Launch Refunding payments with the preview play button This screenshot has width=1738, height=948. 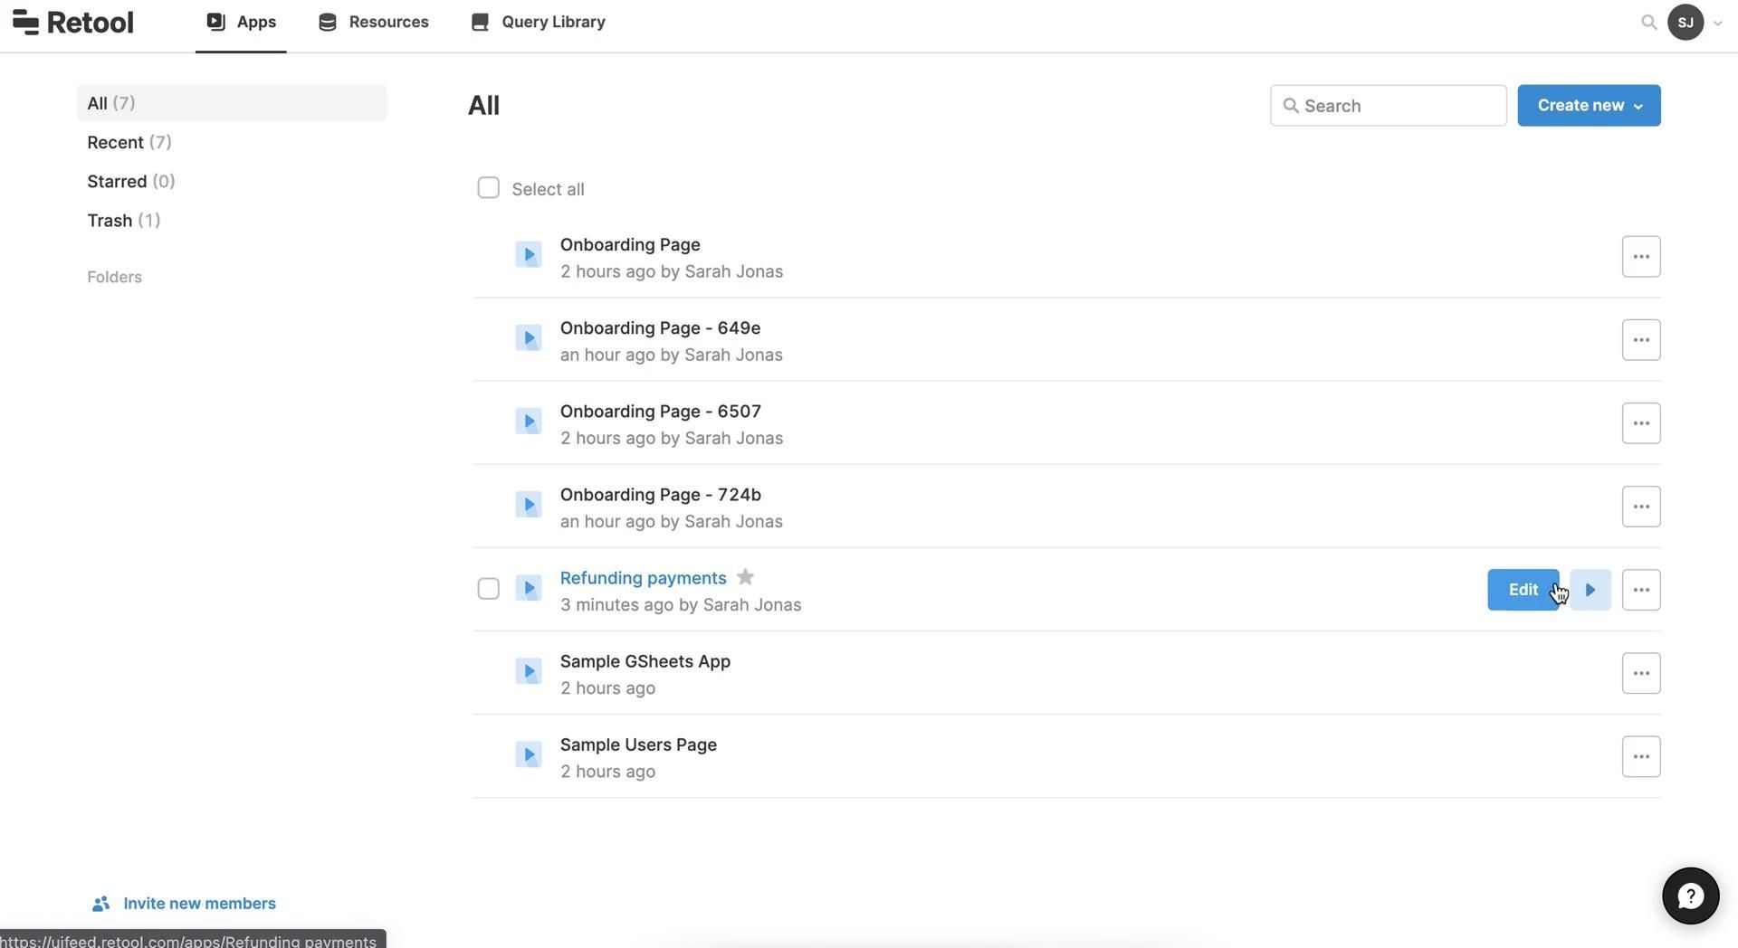pos(1590,590)
